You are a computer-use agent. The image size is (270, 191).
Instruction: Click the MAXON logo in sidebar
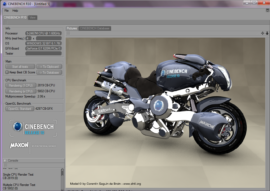pos(19,145)
